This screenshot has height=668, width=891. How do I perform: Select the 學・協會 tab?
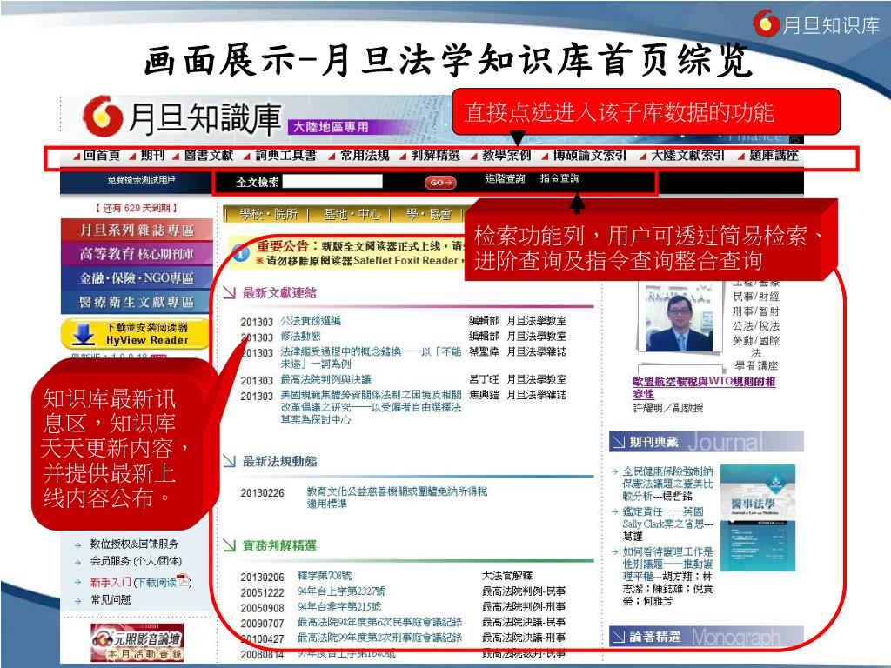click(x=429, y=214)
